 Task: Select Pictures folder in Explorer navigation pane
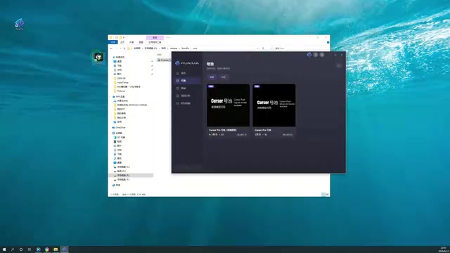[x=121, y=91]
